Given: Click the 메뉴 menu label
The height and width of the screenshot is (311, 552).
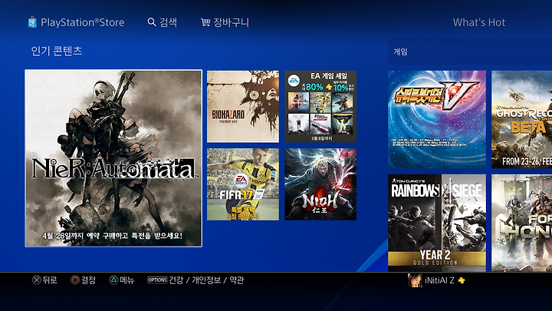Looking at the screenshot, I should [127, 280].
